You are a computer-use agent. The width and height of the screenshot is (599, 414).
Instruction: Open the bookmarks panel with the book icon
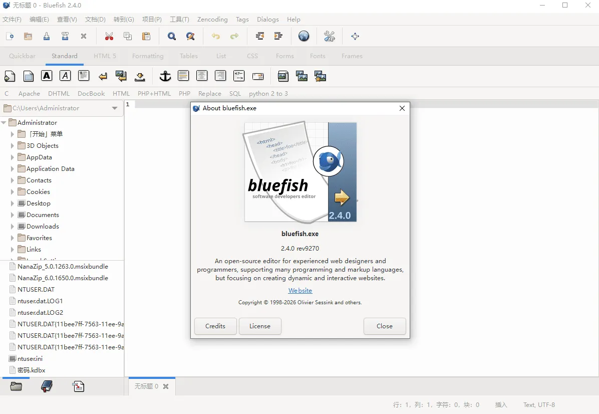47,386
